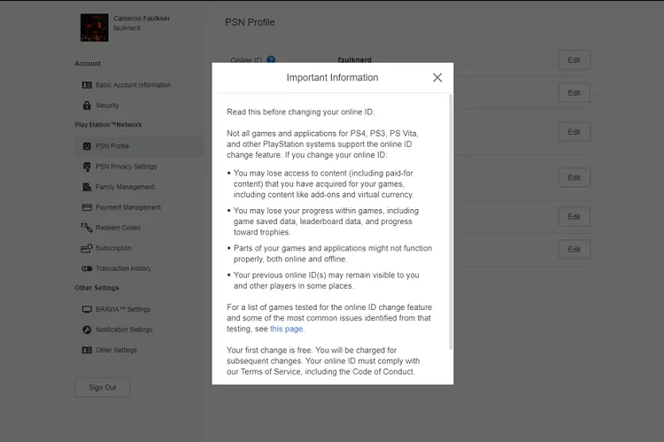The width and height of the screenshot is (664, 442).
Task: Click the 'Not all games and applications' paragraph
Action: [x=322, y=144]
